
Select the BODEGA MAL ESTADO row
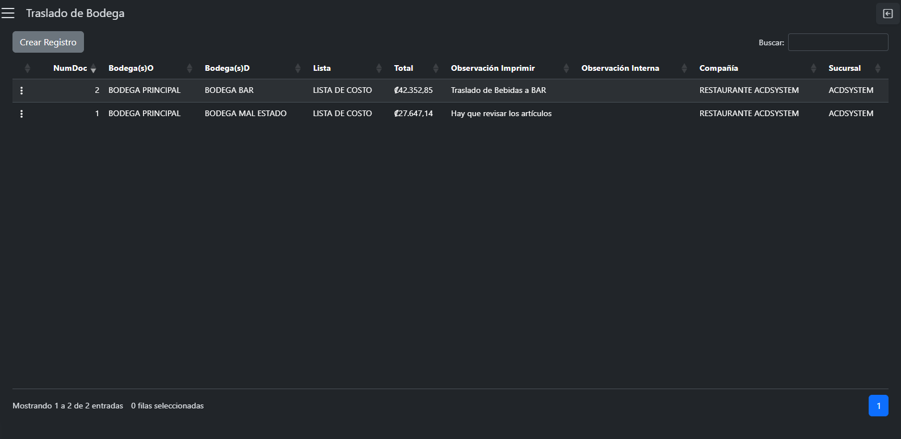click(x=246, y=114)
